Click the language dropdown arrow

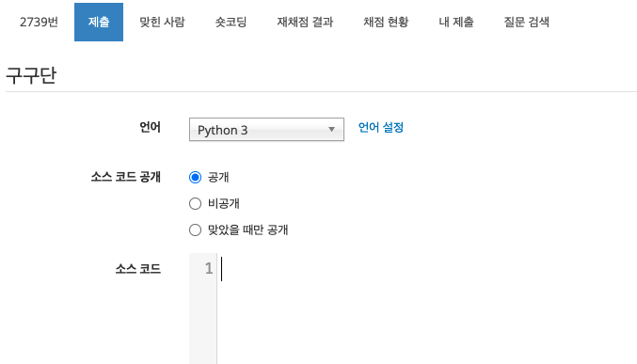click(331, 130)
